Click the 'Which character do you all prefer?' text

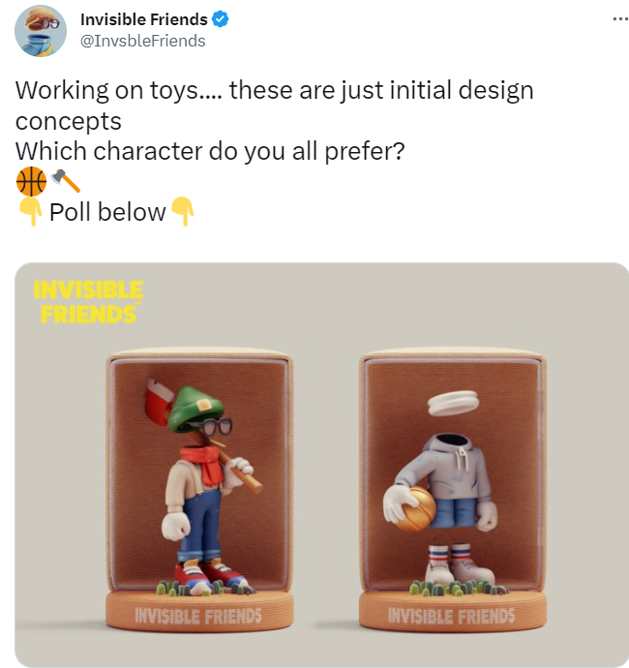[210, 151]
